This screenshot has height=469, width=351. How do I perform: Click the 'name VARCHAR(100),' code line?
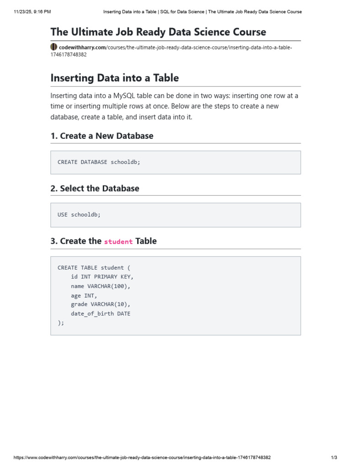point(101,286)
